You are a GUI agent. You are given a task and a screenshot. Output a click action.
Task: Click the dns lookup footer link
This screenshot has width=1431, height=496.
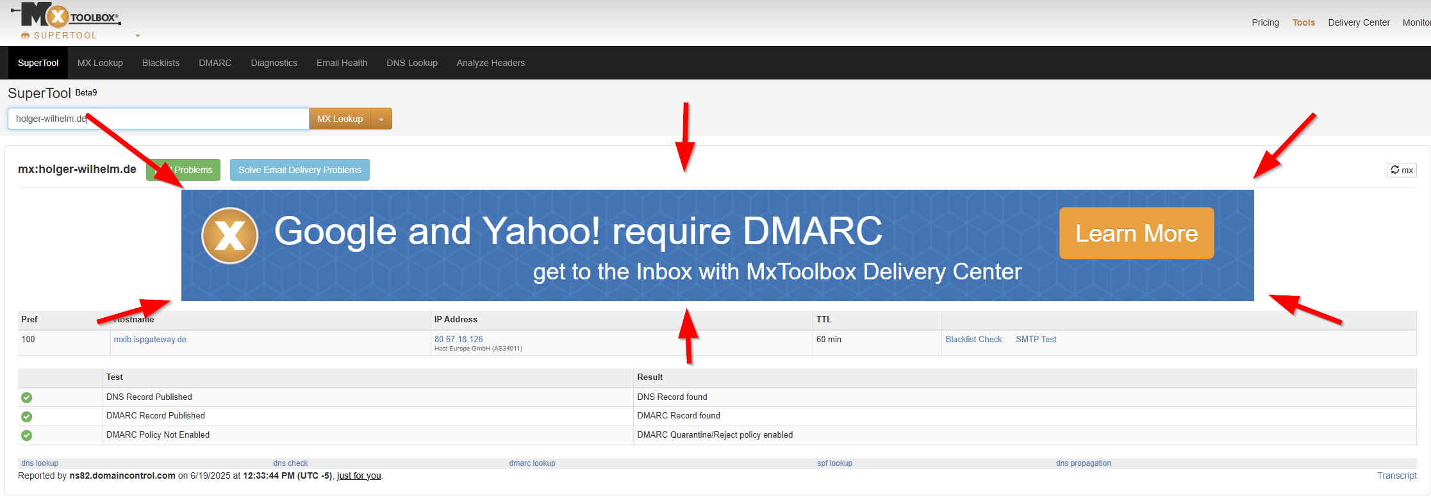(40, 463)
